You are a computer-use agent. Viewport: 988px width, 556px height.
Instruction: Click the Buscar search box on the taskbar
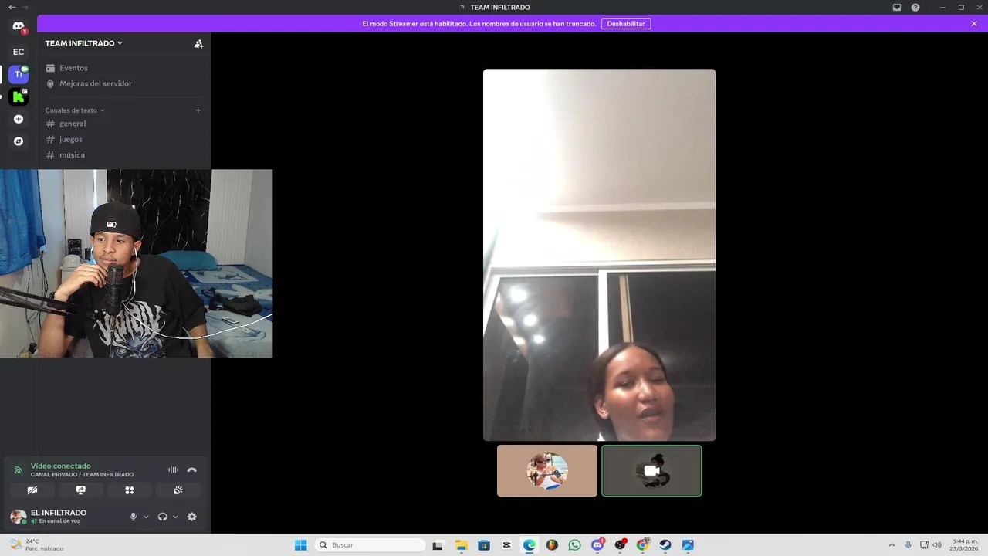point(371,545)
